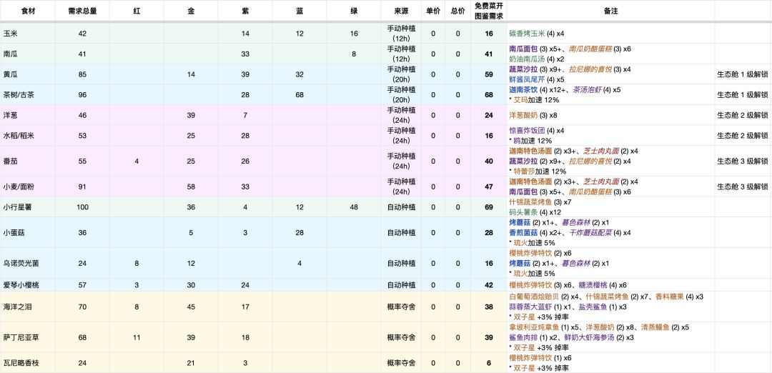Select the 小行星薯 cell
Viewport: 772px width, 373px height.
click(x=28, y=207)
